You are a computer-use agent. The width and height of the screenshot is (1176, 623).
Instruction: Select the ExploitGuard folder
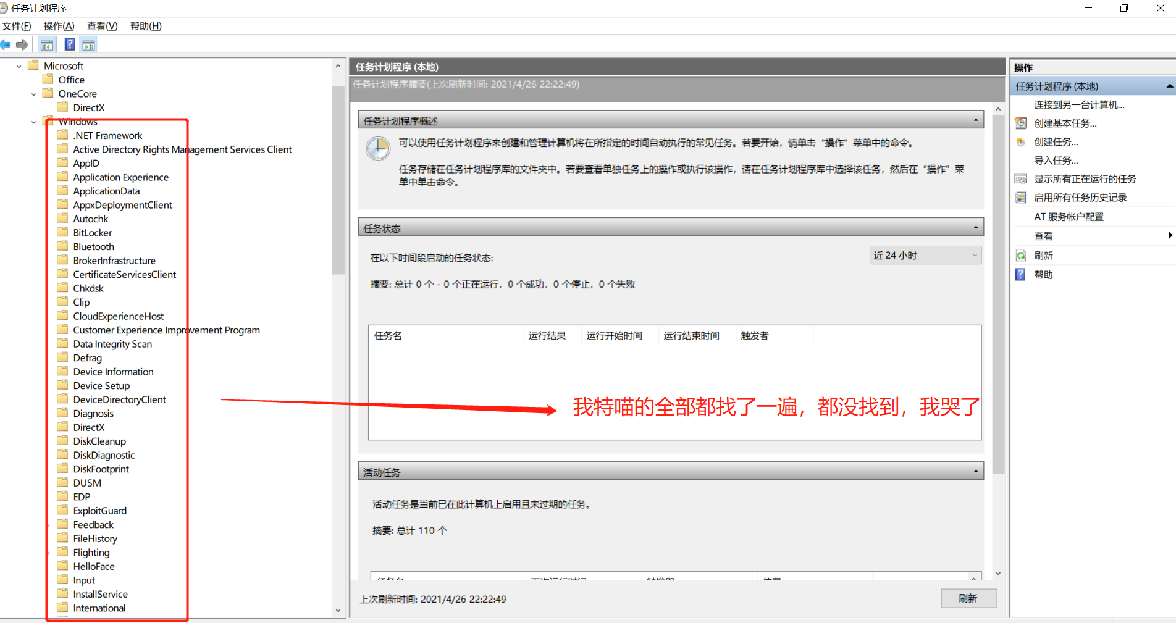point(100,511)
